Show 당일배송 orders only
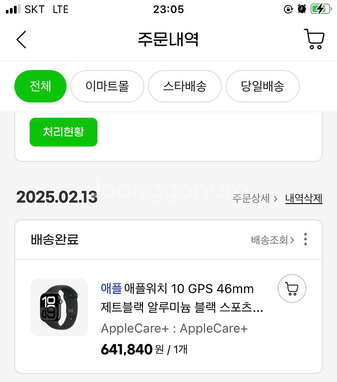The height and width of the screenshot is (382, 337). pos(262,86)
